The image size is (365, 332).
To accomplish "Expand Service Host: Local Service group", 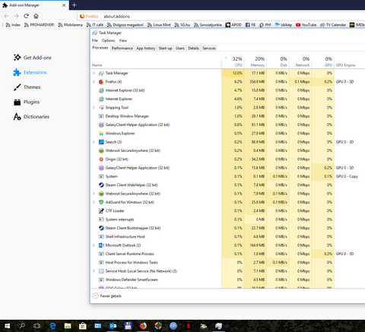I will coord(94,271).
